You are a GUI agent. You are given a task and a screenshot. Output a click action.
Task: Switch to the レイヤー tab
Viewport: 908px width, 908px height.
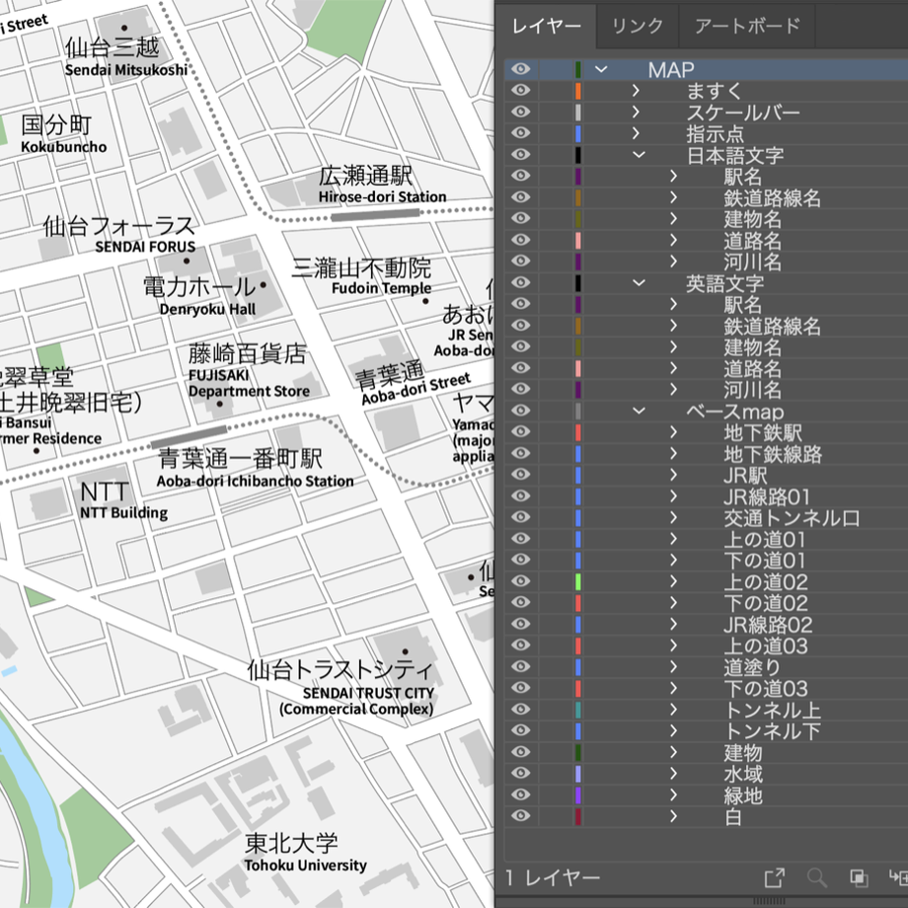tap(546, 26)
